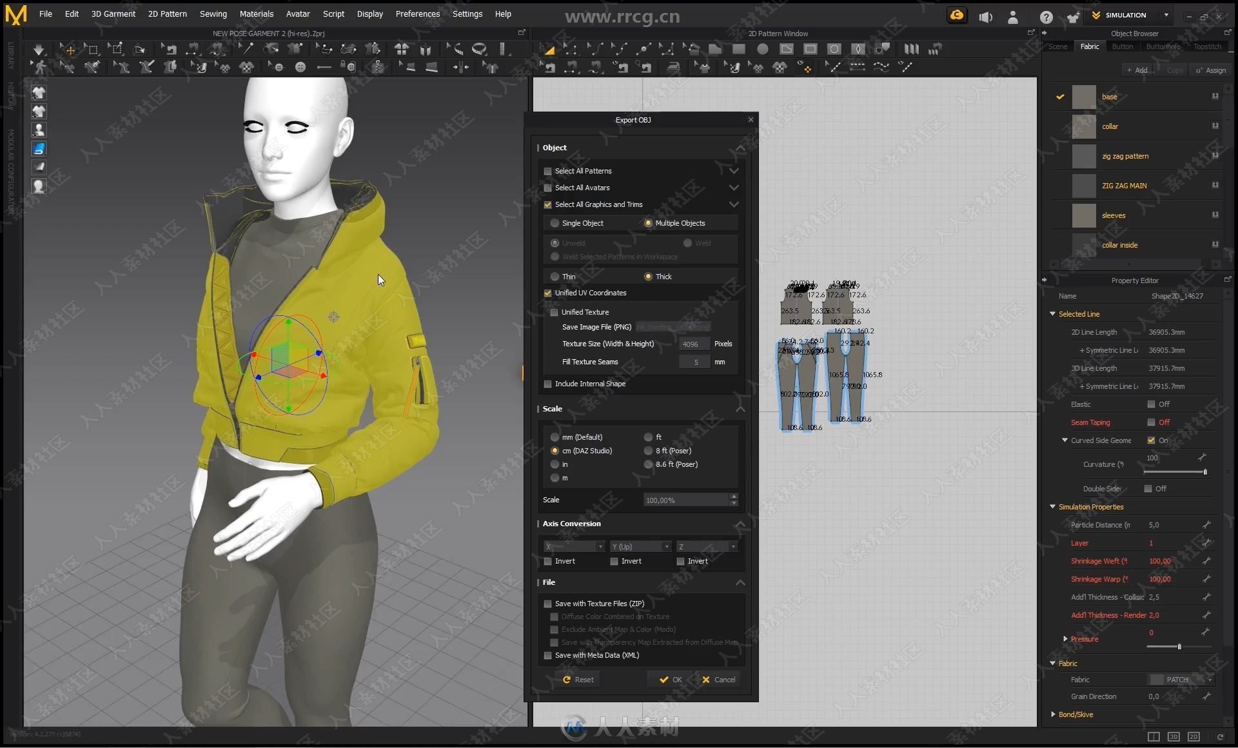Enable Thick geometry export option
The image size is (1238, 748).
click(648, 276)
